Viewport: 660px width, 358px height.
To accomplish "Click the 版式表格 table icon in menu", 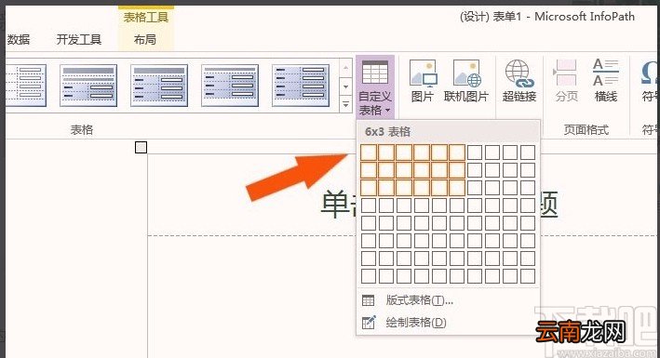I will click(x=368, y=300).
